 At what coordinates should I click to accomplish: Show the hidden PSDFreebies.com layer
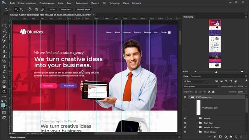[185, 108]
